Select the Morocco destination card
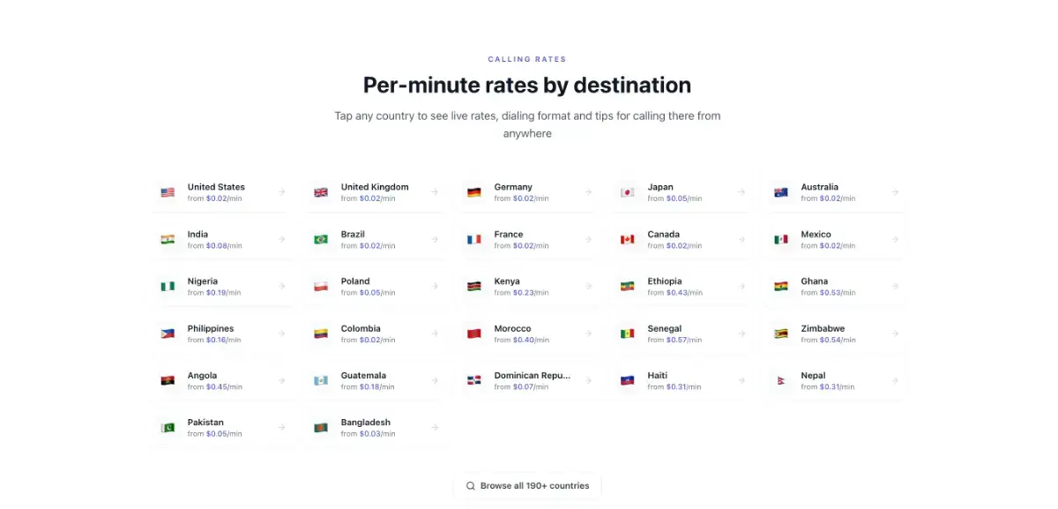 (x=529, y=333)
